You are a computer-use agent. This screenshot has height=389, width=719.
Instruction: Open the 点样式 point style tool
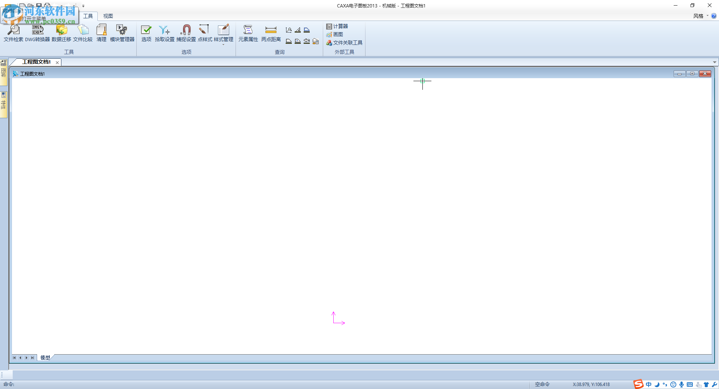(x=205, y=33)
